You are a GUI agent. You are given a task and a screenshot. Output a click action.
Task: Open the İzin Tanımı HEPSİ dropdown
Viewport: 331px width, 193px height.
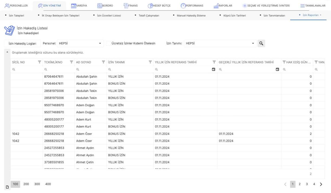click(x=220, y=43)
